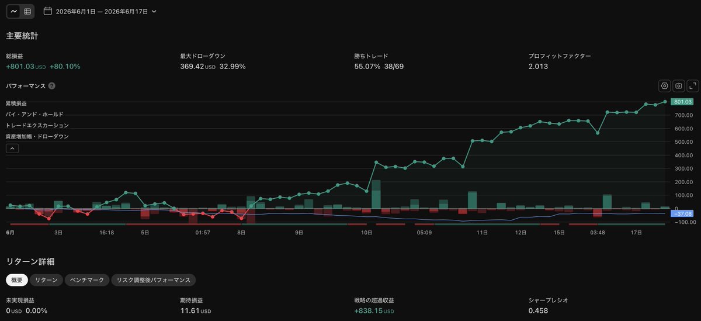Click 総損益 value +801.03 USD
701x321 pixels.
(x=26, y=67)
